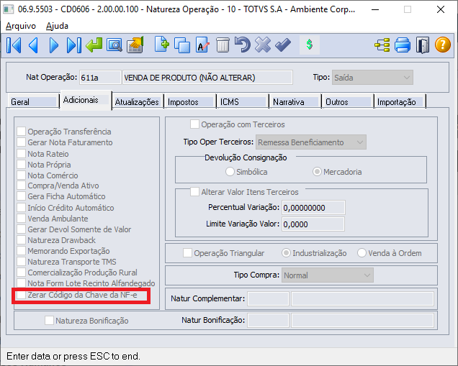Switch to the Geral tab

click(33, 102)
